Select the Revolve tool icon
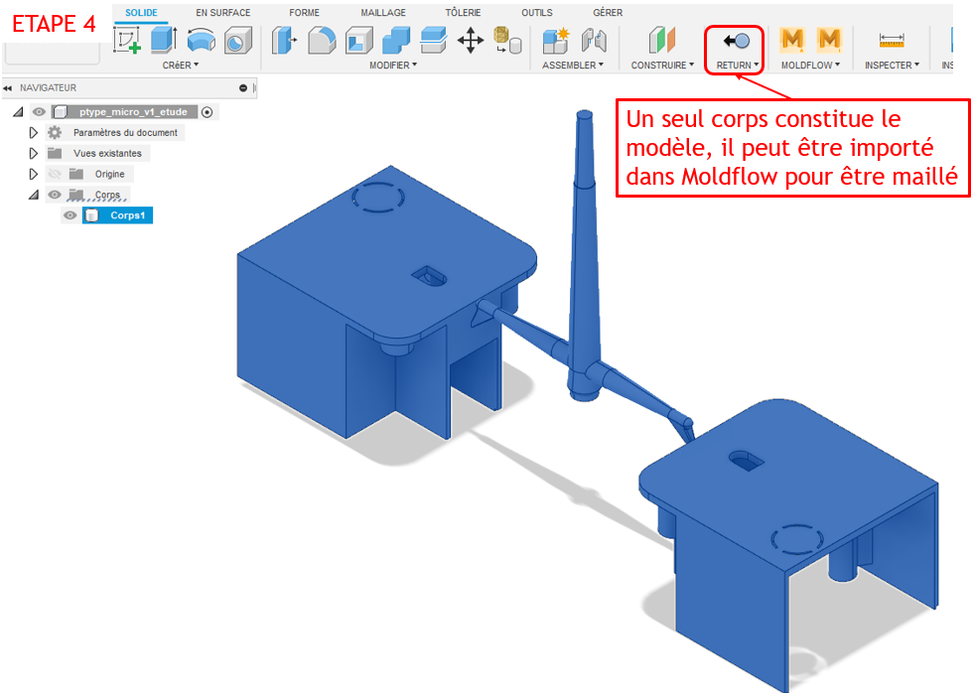 pyautogui.click(x=201, y=40)
